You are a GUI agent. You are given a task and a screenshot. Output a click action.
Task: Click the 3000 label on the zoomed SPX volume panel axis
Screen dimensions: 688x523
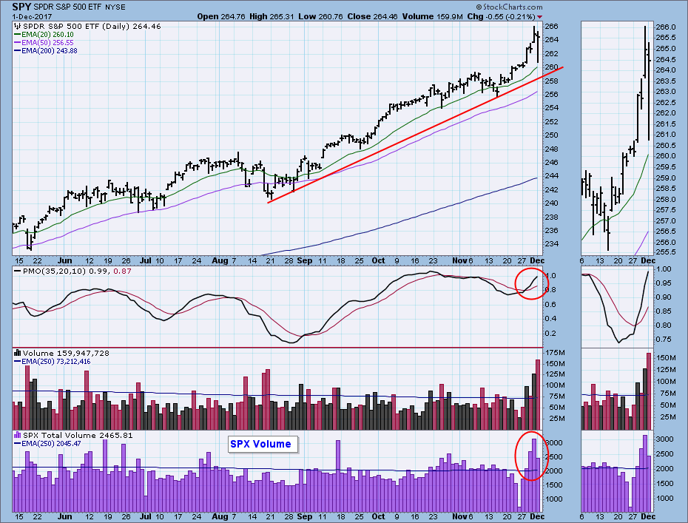click(664, 439)
